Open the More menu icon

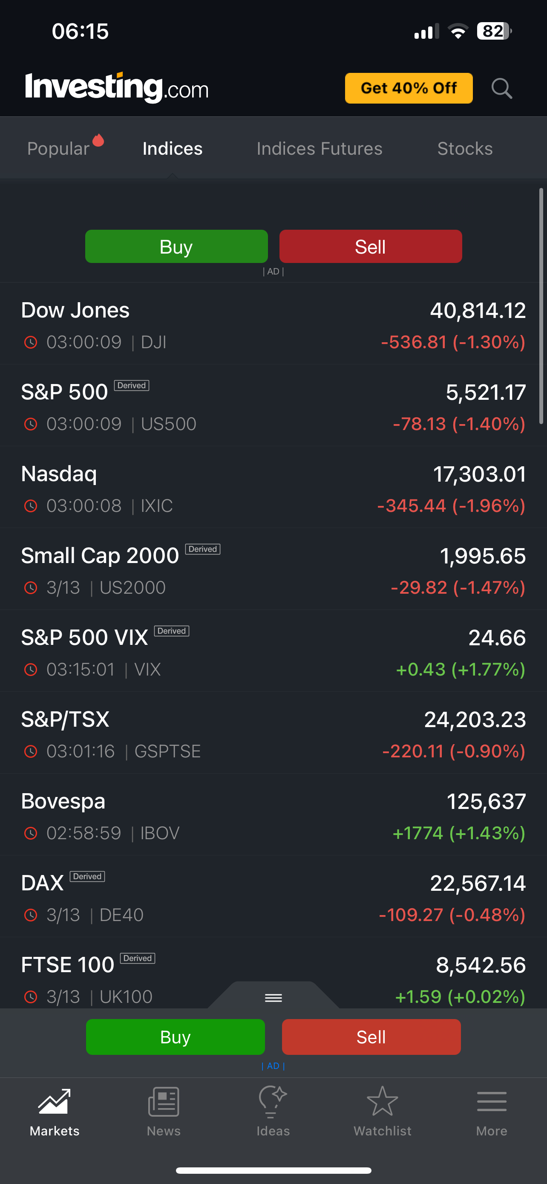tap(492, 1102)
